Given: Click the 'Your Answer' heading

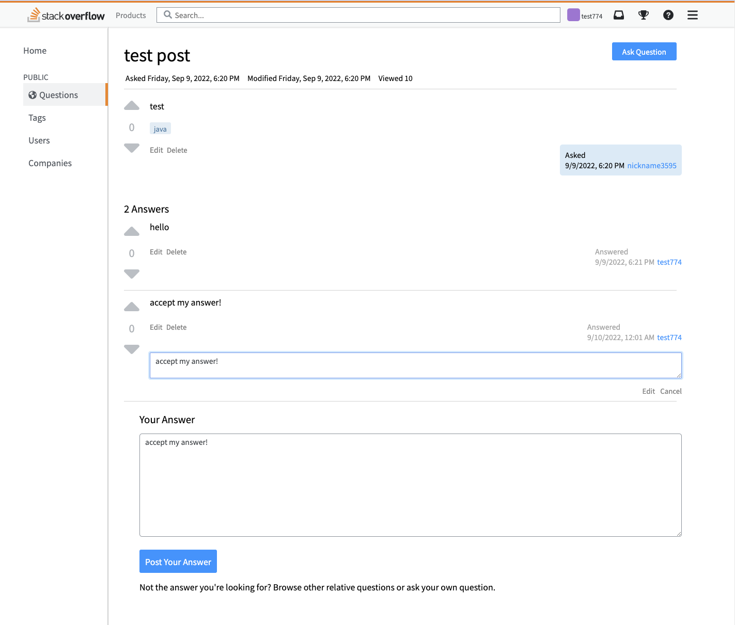Looking at the screenshot, I should [167, 420].
